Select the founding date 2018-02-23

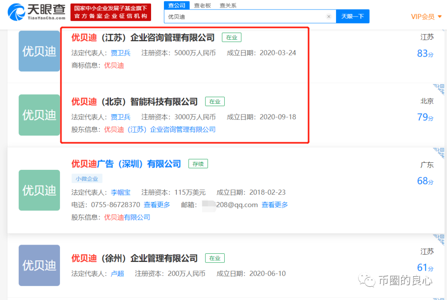coord(267,193)
